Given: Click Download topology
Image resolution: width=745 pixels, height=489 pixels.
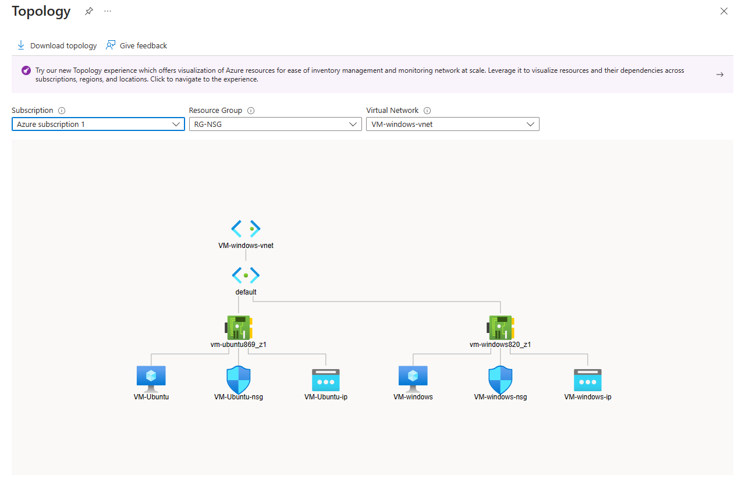Looking at the screenshot, I should tap(56, 45).
